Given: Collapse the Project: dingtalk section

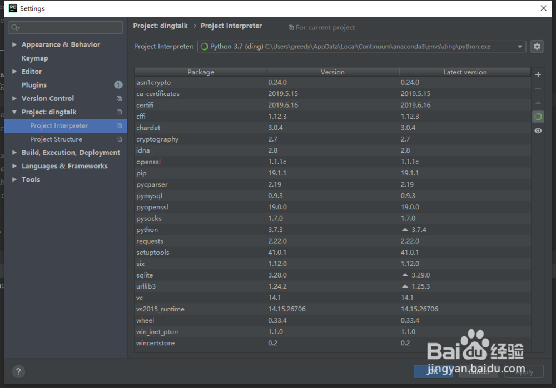Looking at the screenshot, I should 14,112.
